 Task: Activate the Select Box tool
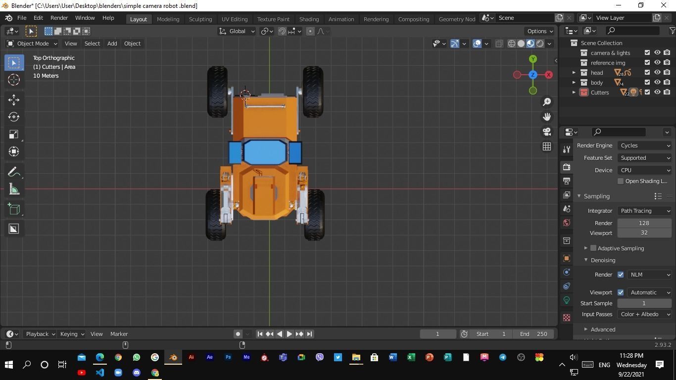[x=14, y=62]
